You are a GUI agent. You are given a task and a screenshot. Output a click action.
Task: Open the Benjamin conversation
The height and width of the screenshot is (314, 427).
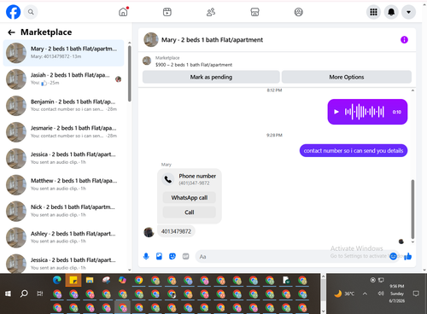coord(63,106)
